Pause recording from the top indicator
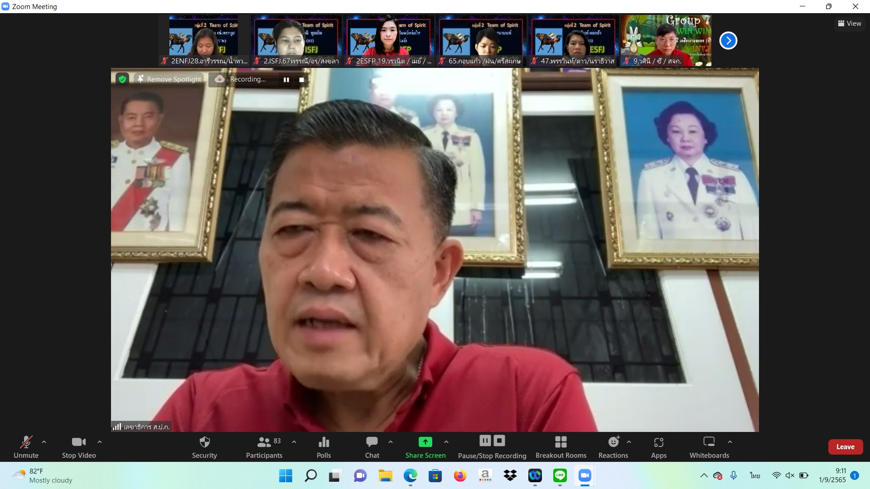Viewport: 870px width, 489px height. tap(286, 80)
